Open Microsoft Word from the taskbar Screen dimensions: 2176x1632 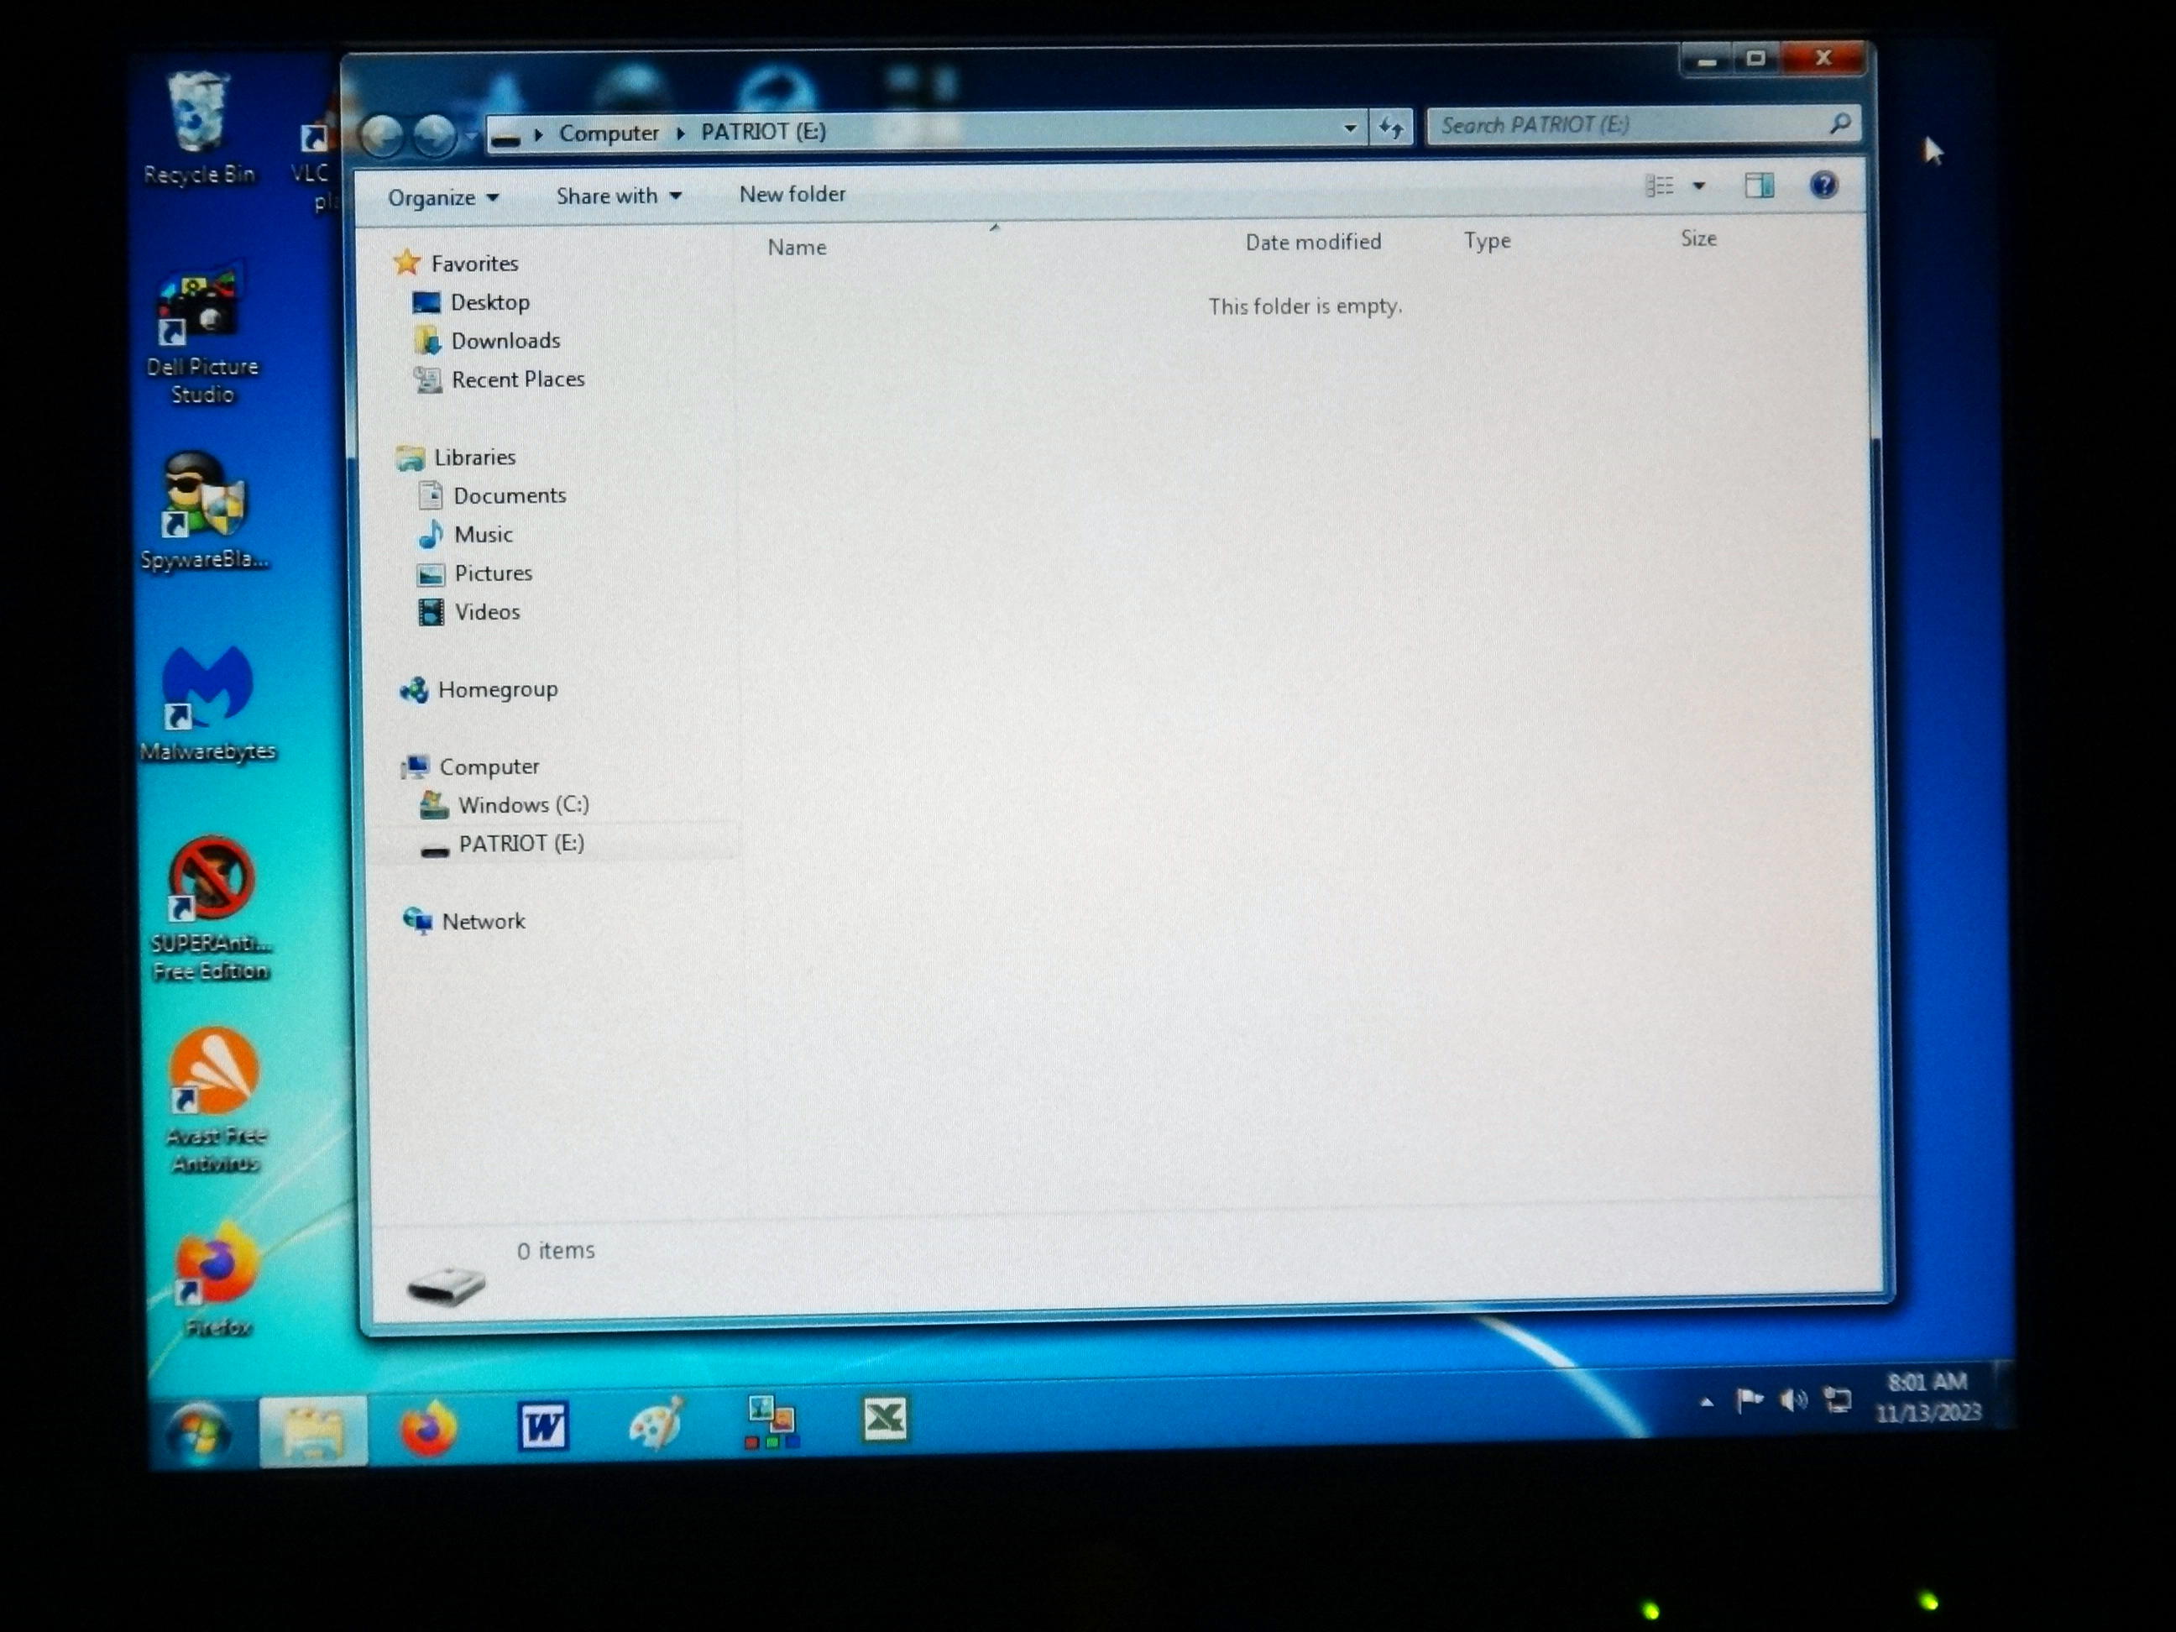pyautogui.click(x=543, y=1425)
